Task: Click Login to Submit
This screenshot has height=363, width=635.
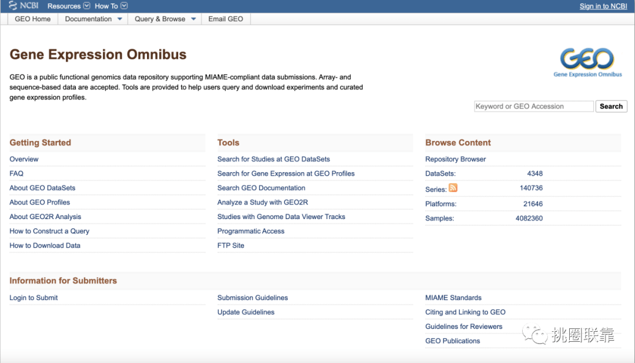Action: [34, 298]
